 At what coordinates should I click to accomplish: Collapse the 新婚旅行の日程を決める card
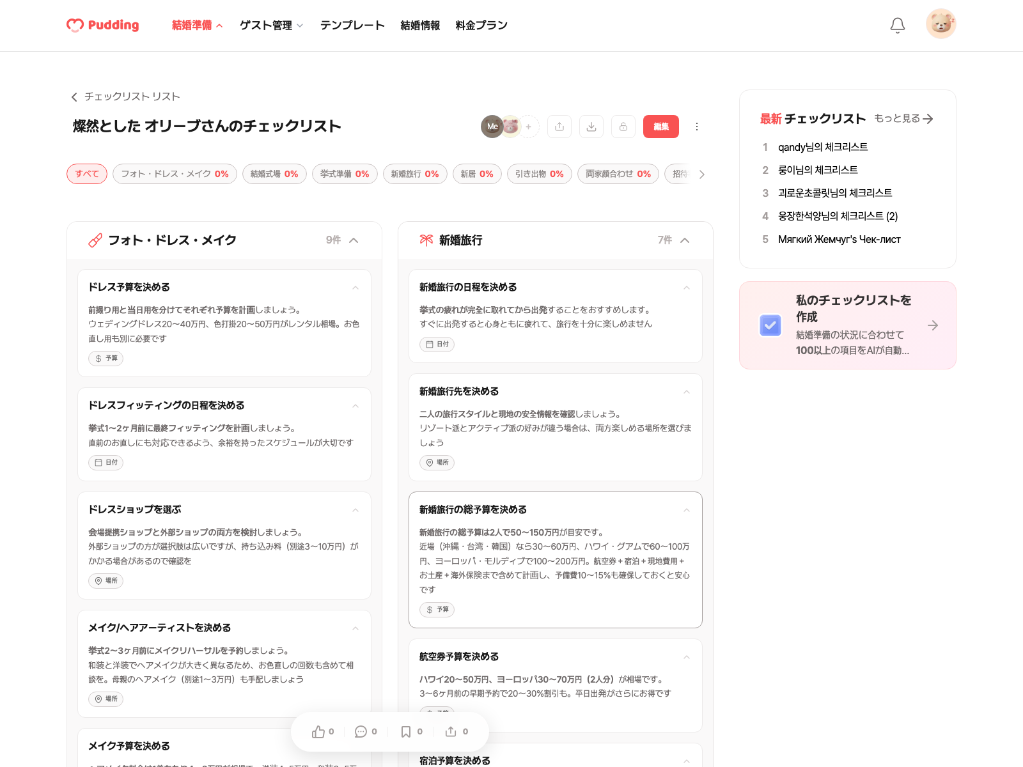pyautogui.click(x=687, y=288)
